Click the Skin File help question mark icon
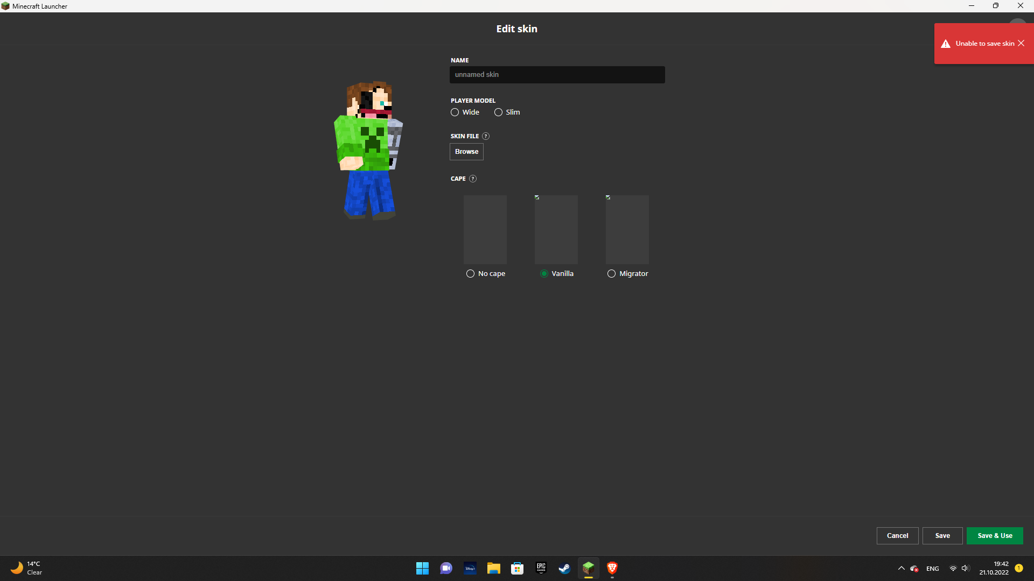Image resolution: width=1034 pixels, height=581 pixels. [x=486, y=136]
